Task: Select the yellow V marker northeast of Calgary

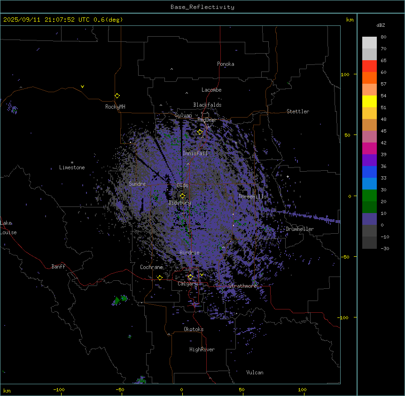Action: [x=202, y=275]
